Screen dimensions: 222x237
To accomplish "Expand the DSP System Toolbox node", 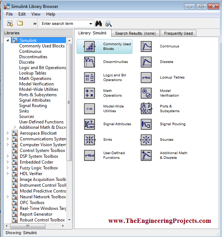I will point(8,156).
